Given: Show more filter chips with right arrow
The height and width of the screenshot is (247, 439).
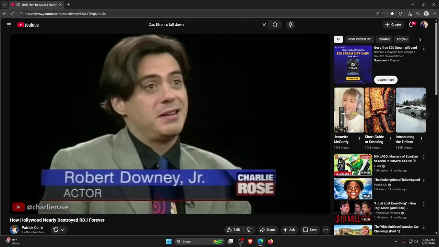Looking at the screenshot, I should pos(420,39).
